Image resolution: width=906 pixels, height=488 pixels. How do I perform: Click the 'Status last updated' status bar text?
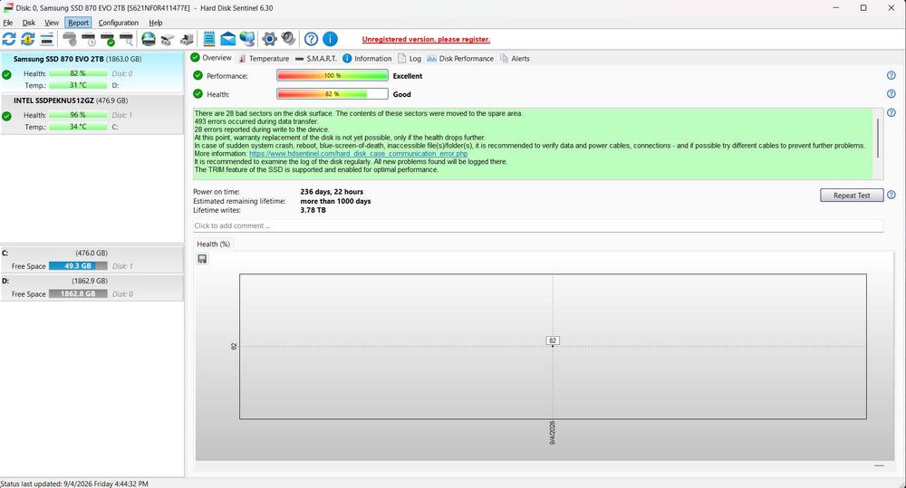point(74,483)
